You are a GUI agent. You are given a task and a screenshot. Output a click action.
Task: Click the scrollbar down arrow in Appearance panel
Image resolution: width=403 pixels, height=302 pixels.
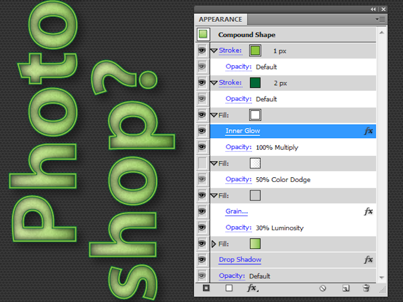[382, 277]
